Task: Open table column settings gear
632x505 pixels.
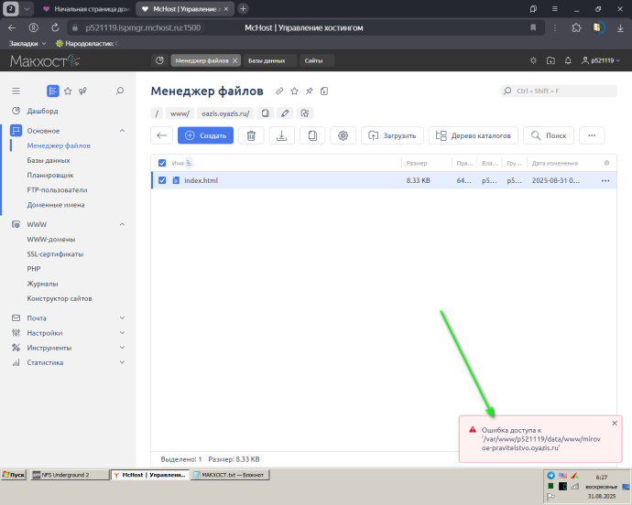Action: 606,163
